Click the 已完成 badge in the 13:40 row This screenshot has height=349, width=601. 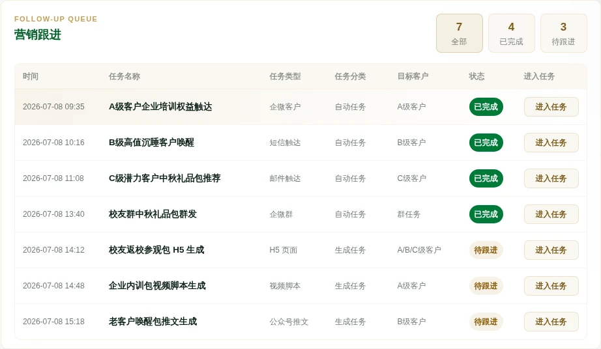[x=486, y=214]
